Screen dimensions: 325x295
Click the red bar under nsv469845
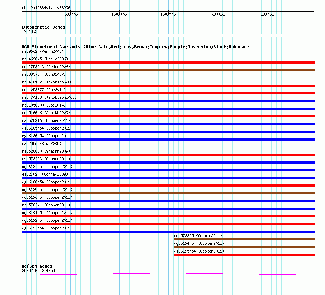click(x=168, y=63)
